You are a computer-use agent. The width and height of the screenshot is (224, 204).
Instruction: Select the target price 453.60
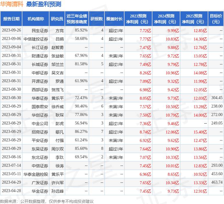[x=217, y=174]
